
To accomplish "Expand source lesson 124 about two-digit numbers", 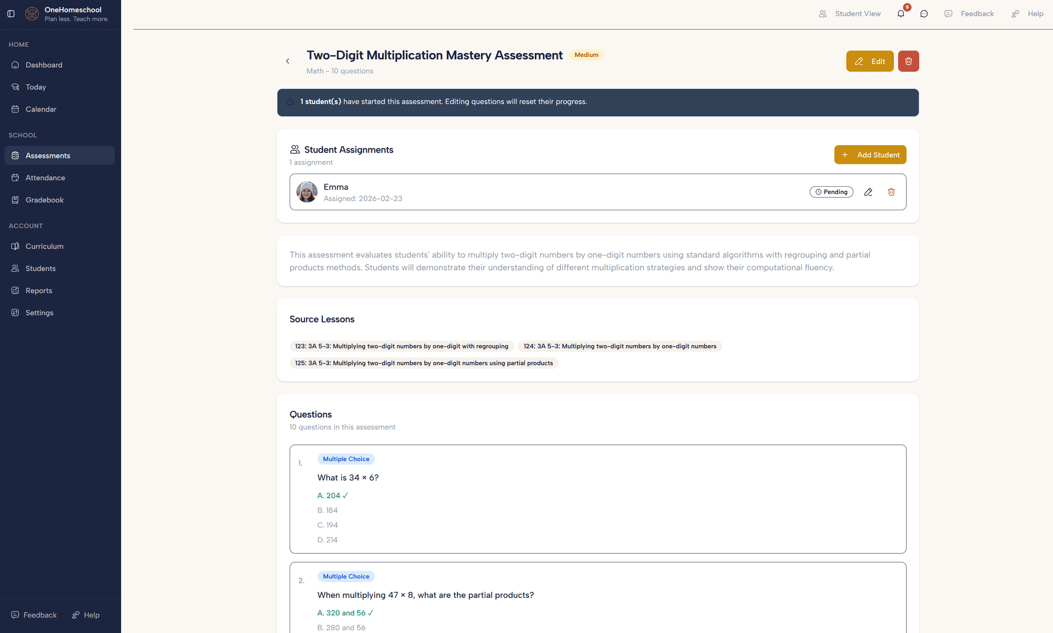I will point(620,346).
